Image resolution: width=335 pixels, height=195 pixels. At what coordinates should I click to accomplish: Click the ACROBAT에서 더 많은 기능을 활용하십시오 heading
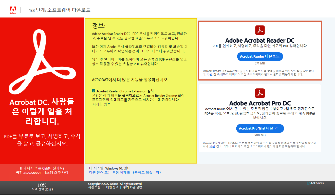coord(130,80)
